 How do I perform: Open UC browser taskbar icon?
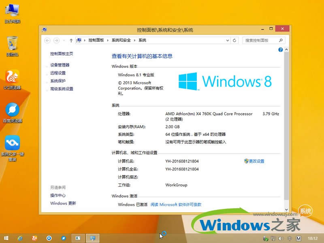(x=34, y=238)
